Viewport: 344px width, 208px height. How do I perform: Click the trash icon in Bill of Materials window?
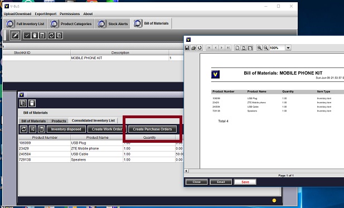tap(32, 103)
